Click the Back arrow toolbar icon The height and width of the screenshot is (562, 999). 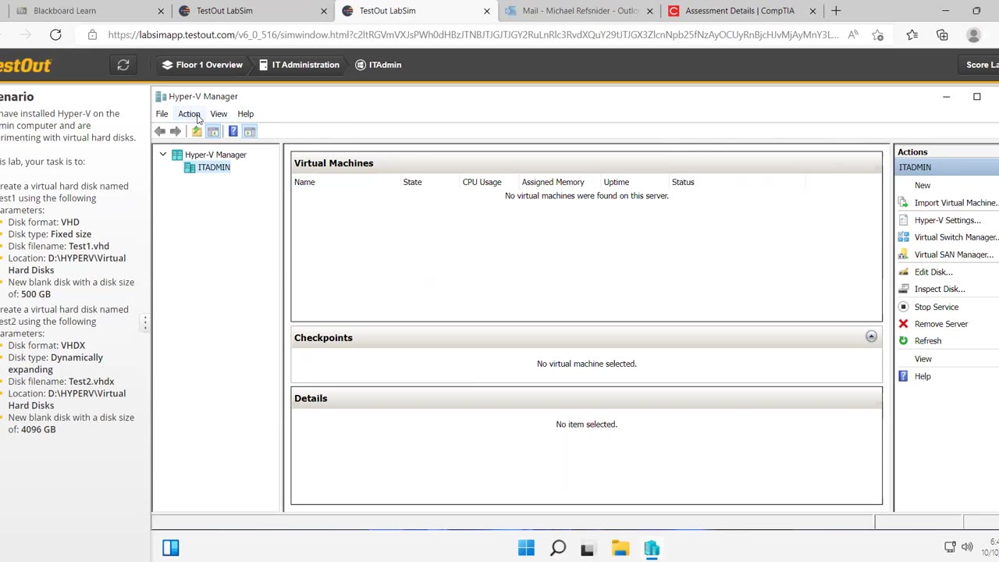tap(160, 131)
